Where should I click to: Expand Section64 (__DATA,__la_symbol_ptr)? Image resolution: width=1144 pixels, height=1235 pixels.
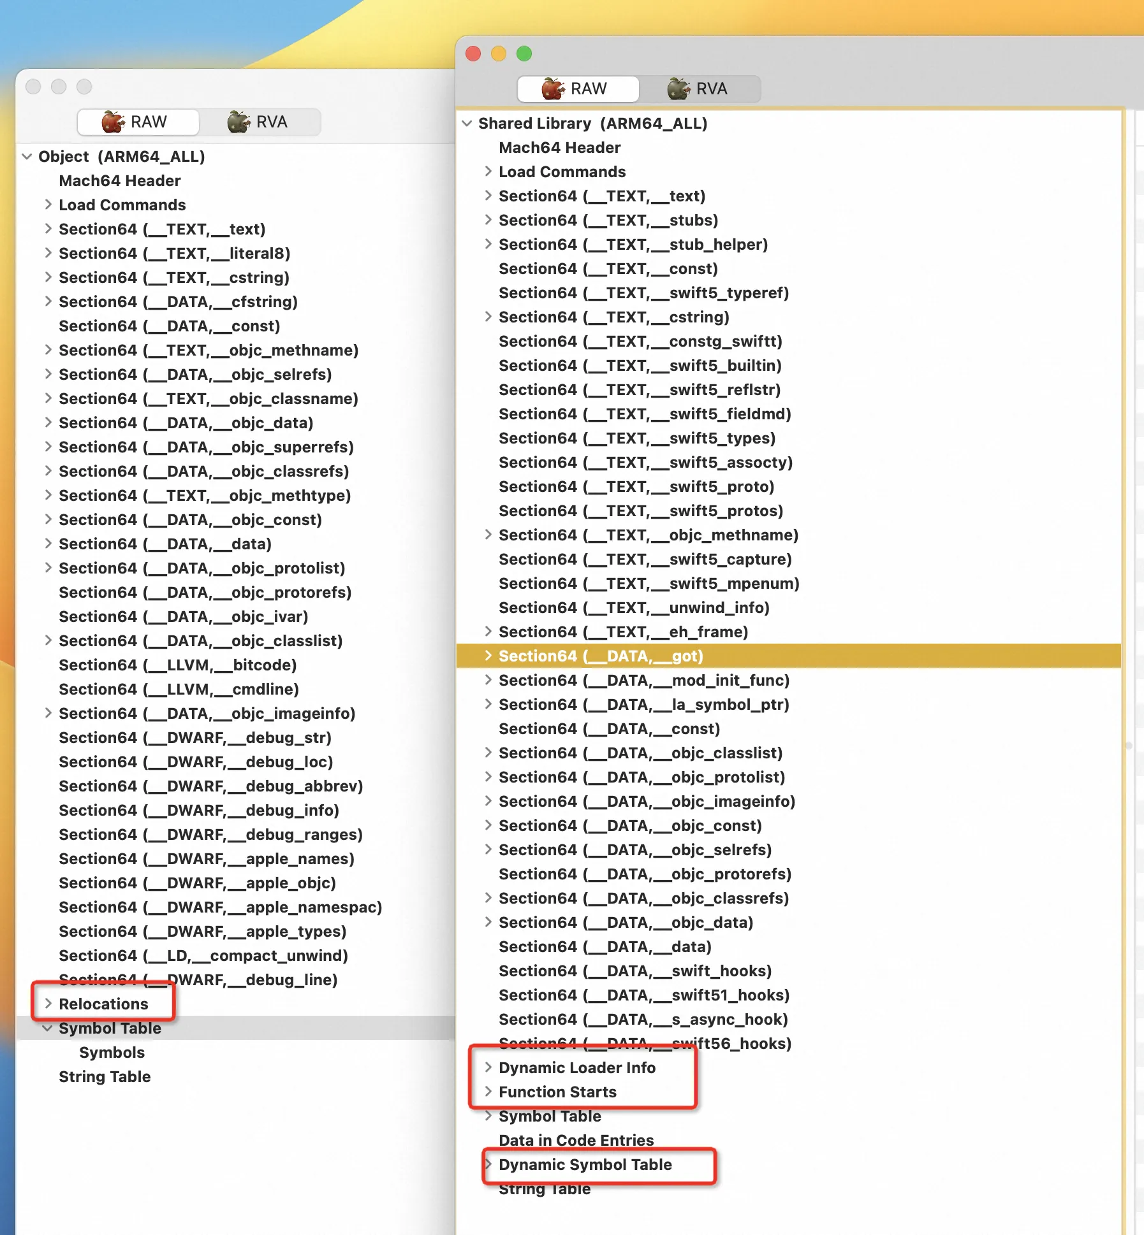coord(488,704)
